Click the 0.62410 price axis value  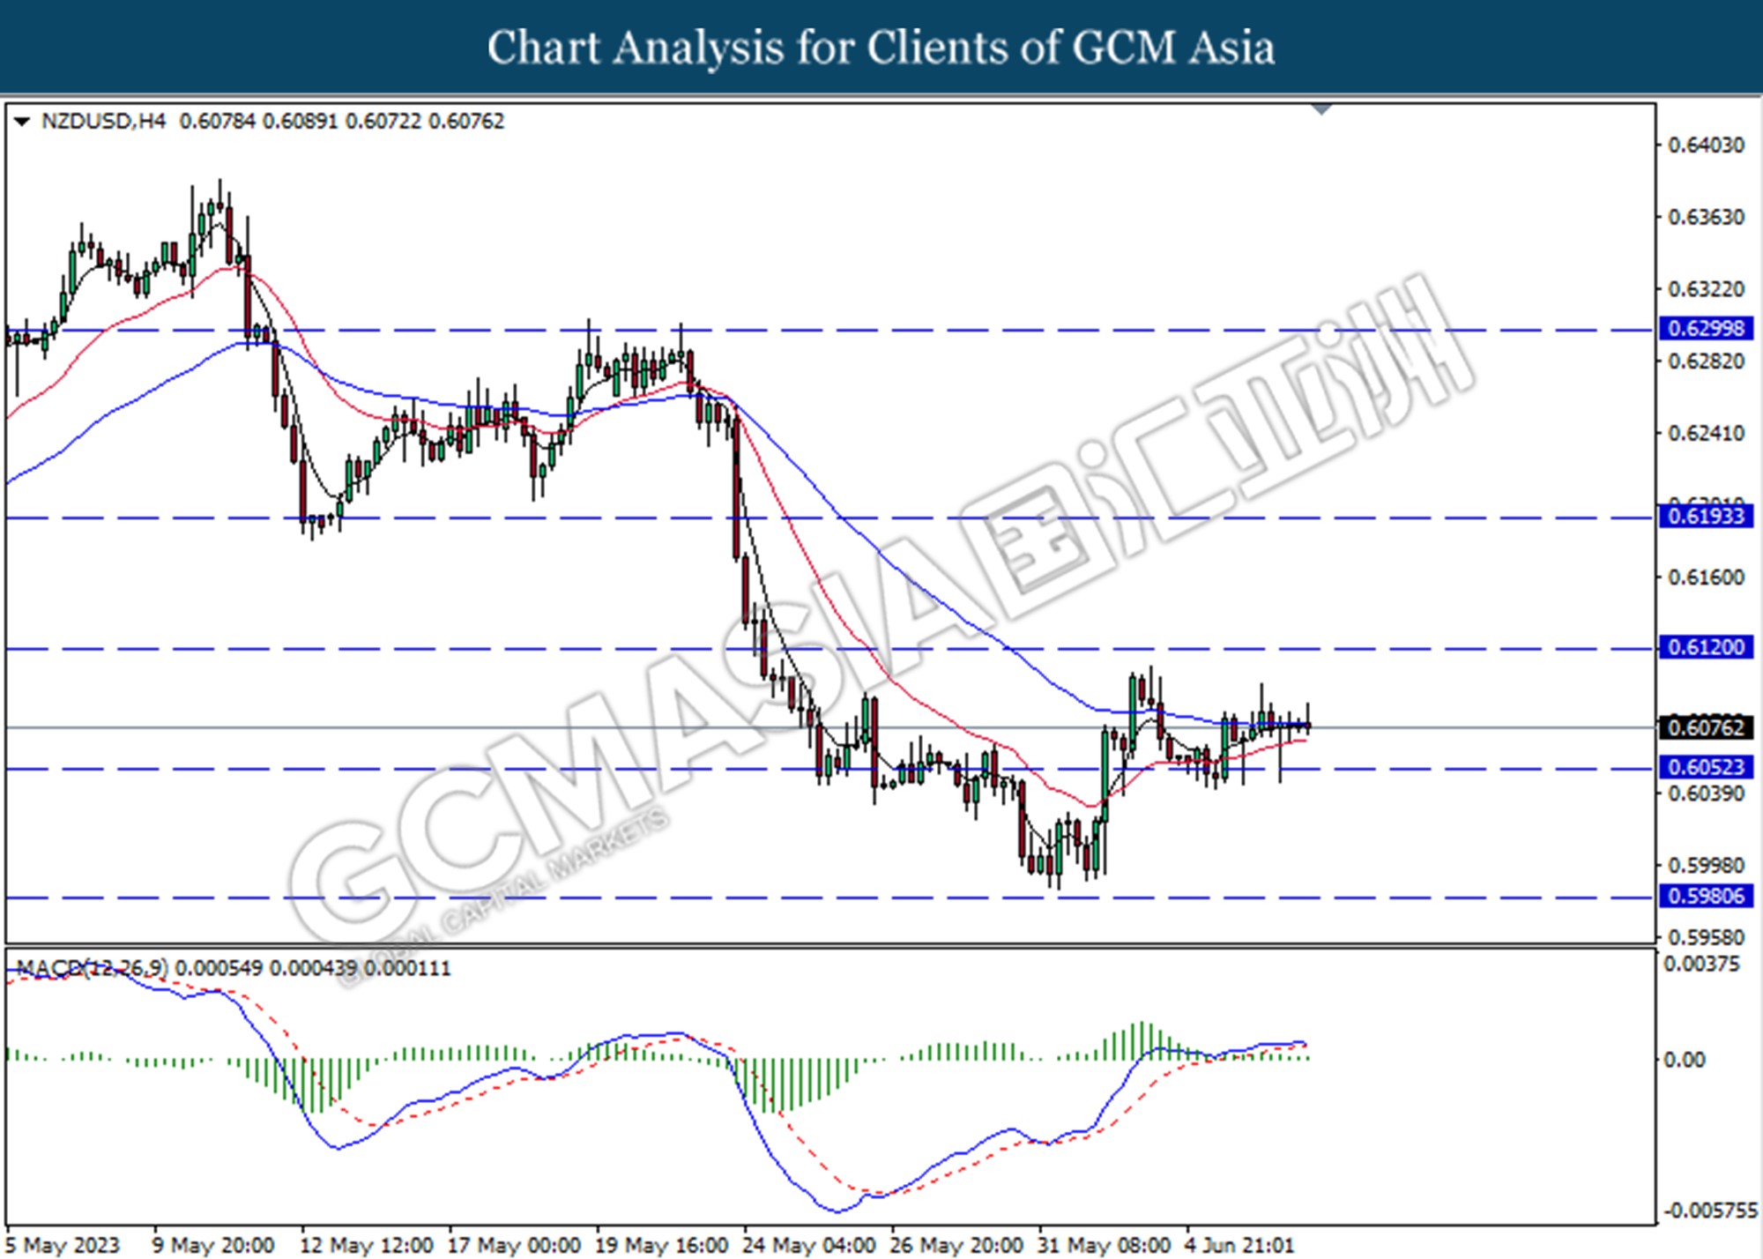click(x=1707, y=433)
